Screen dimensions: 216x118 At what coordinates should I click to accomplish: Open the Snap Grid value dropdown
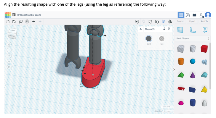click(168, 111)
